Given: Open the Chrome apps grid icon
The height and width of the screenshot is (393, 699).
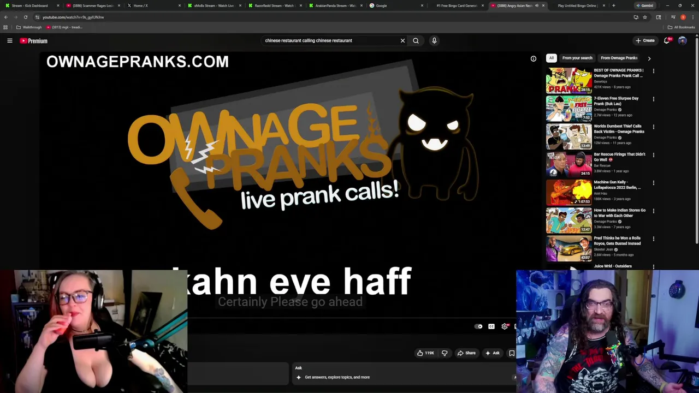Looking at the screenshot, I should (5, 27).
